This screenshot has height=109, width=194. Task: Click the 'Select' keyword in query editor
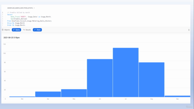(10, 15)
